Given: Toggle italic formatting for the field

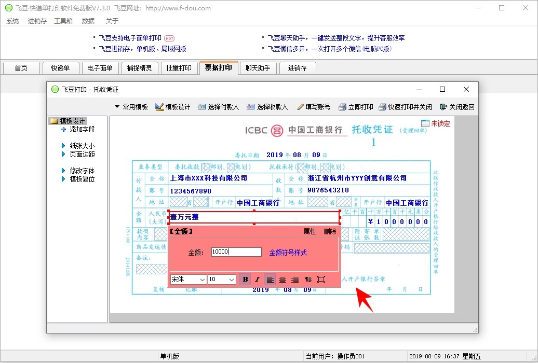Looking at the screenshot, I should coord(258,280).
